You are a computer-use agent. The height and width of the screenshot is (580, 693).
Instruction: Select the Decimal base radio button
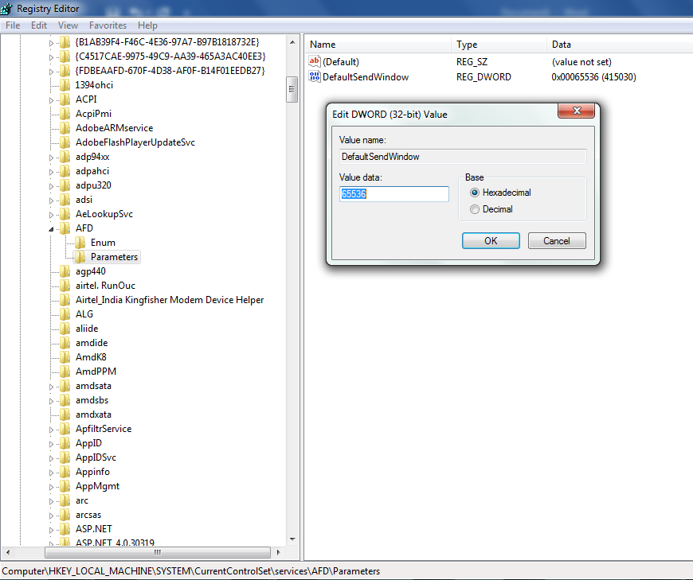coord(475,209)
